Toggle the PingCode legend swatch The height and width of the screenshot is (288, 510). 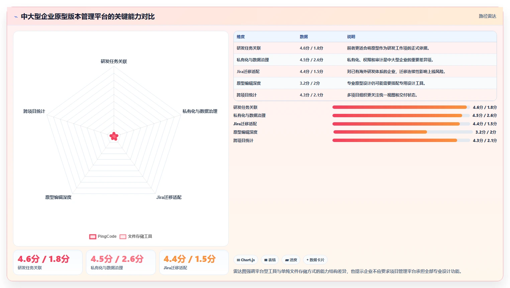(93, 237)
